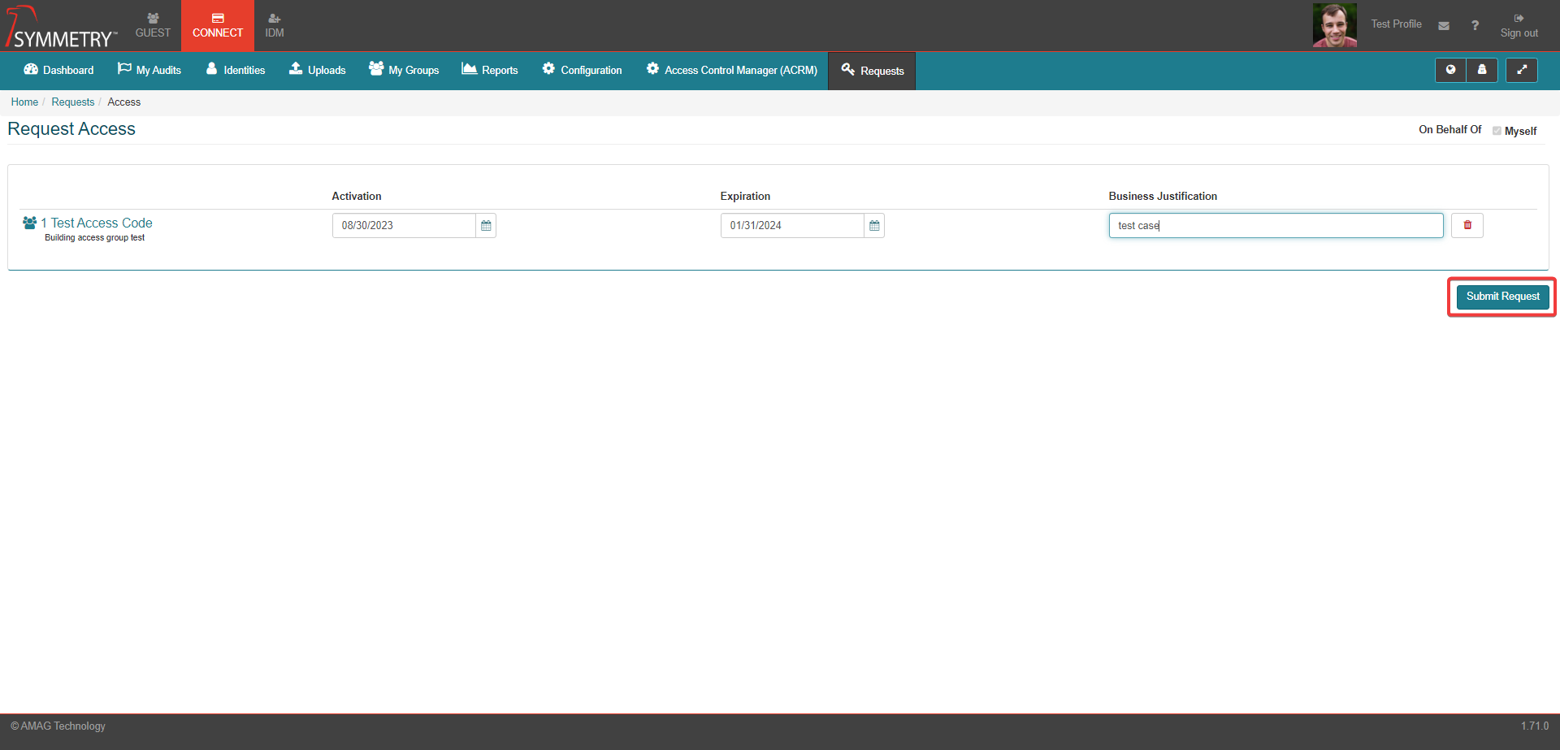Open the Configuration menu
1560x750 pixels.
583,70
